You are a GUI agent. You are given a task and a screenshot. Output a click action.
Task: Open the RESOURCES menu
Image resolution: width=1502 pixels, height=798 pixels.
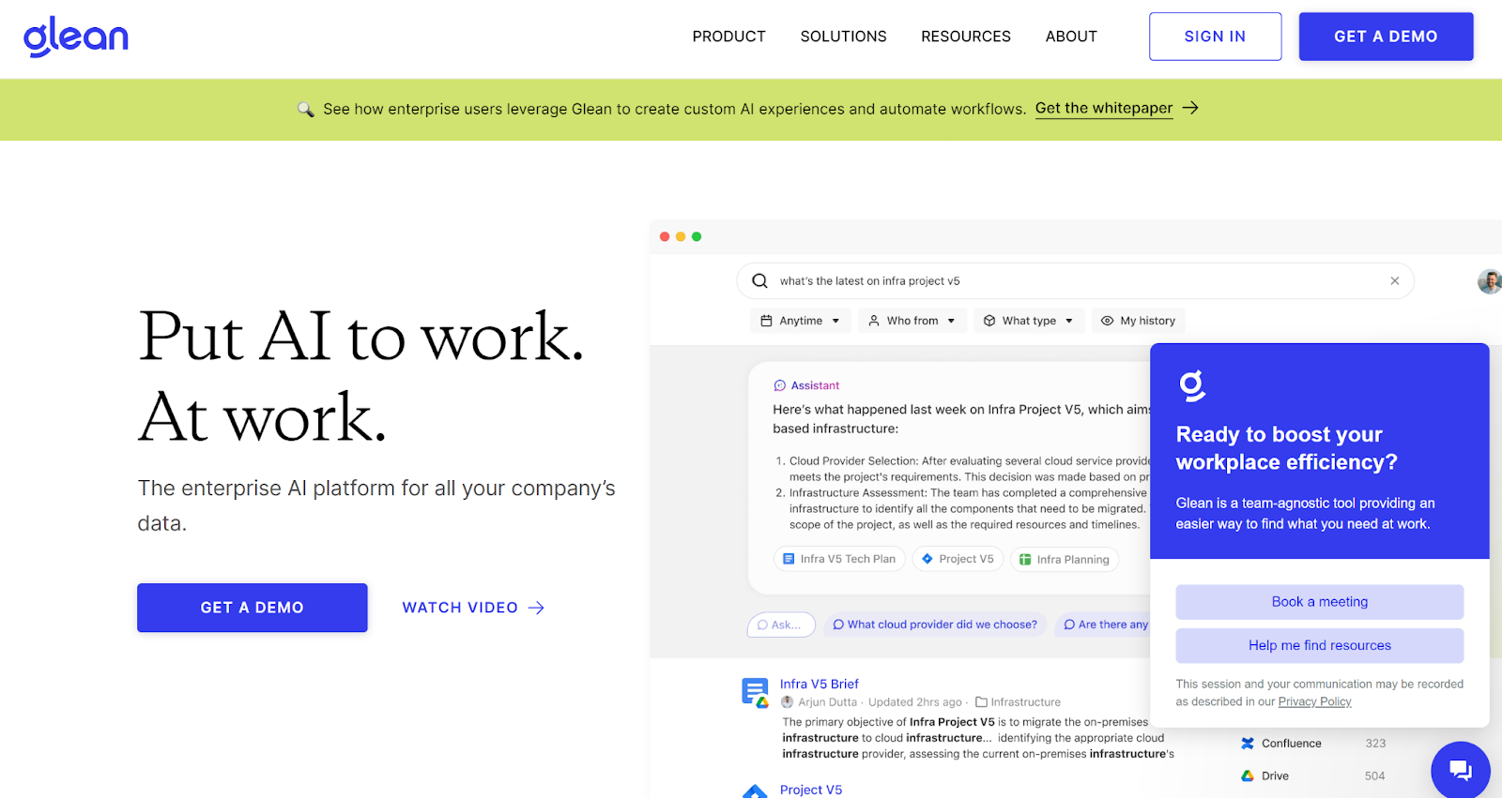tap(965, 37)
